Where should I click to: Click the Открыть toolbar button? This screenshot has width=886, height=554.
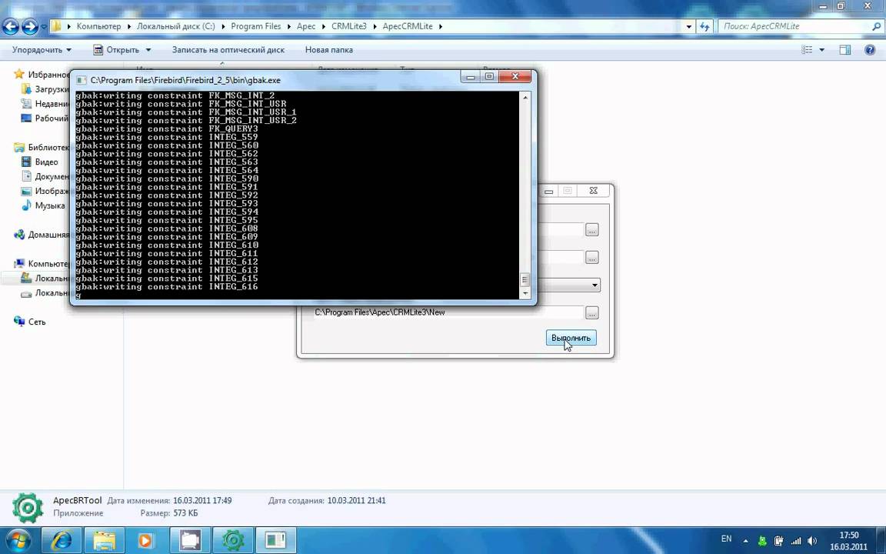pos(116,50)
